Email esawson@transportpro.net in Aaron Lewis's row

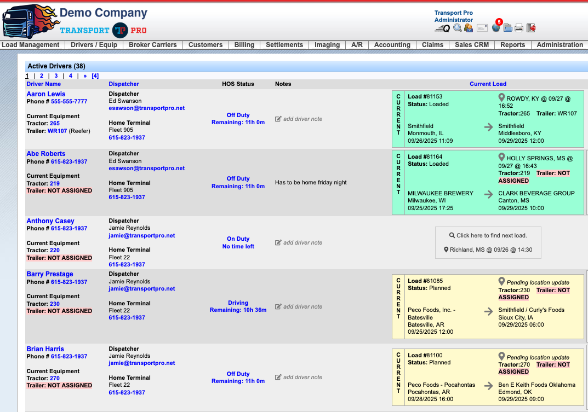pos(147,108)
